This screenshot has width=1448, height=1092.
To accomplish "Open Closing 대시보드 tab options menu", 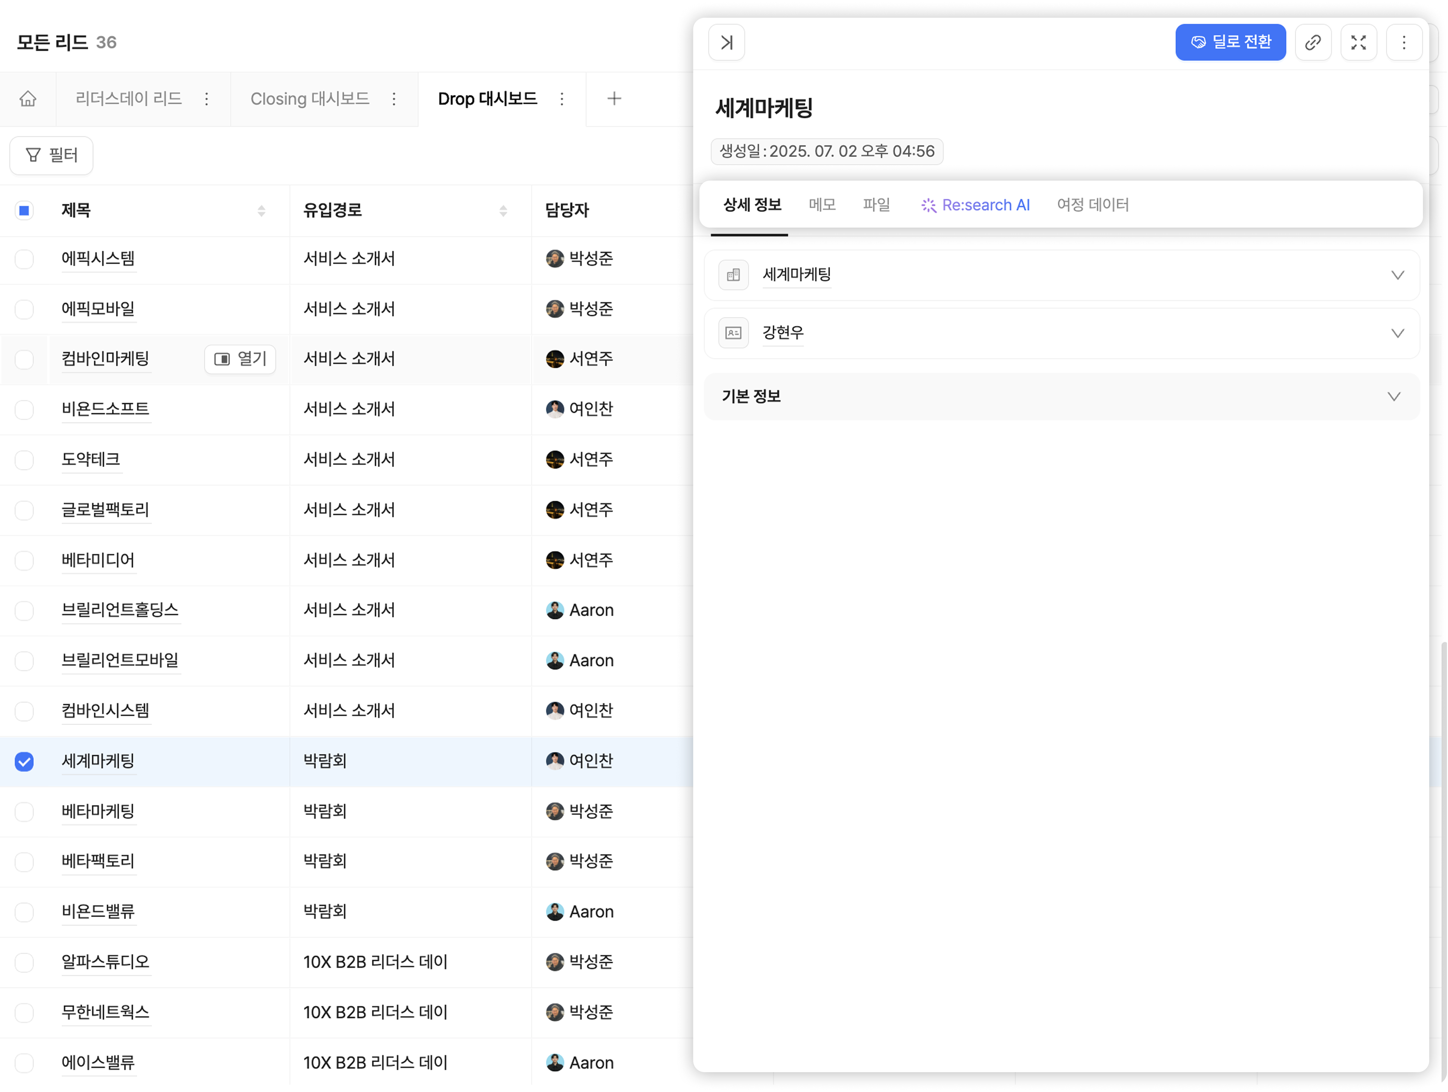I will pyautogui.click(x=394, y=99).
